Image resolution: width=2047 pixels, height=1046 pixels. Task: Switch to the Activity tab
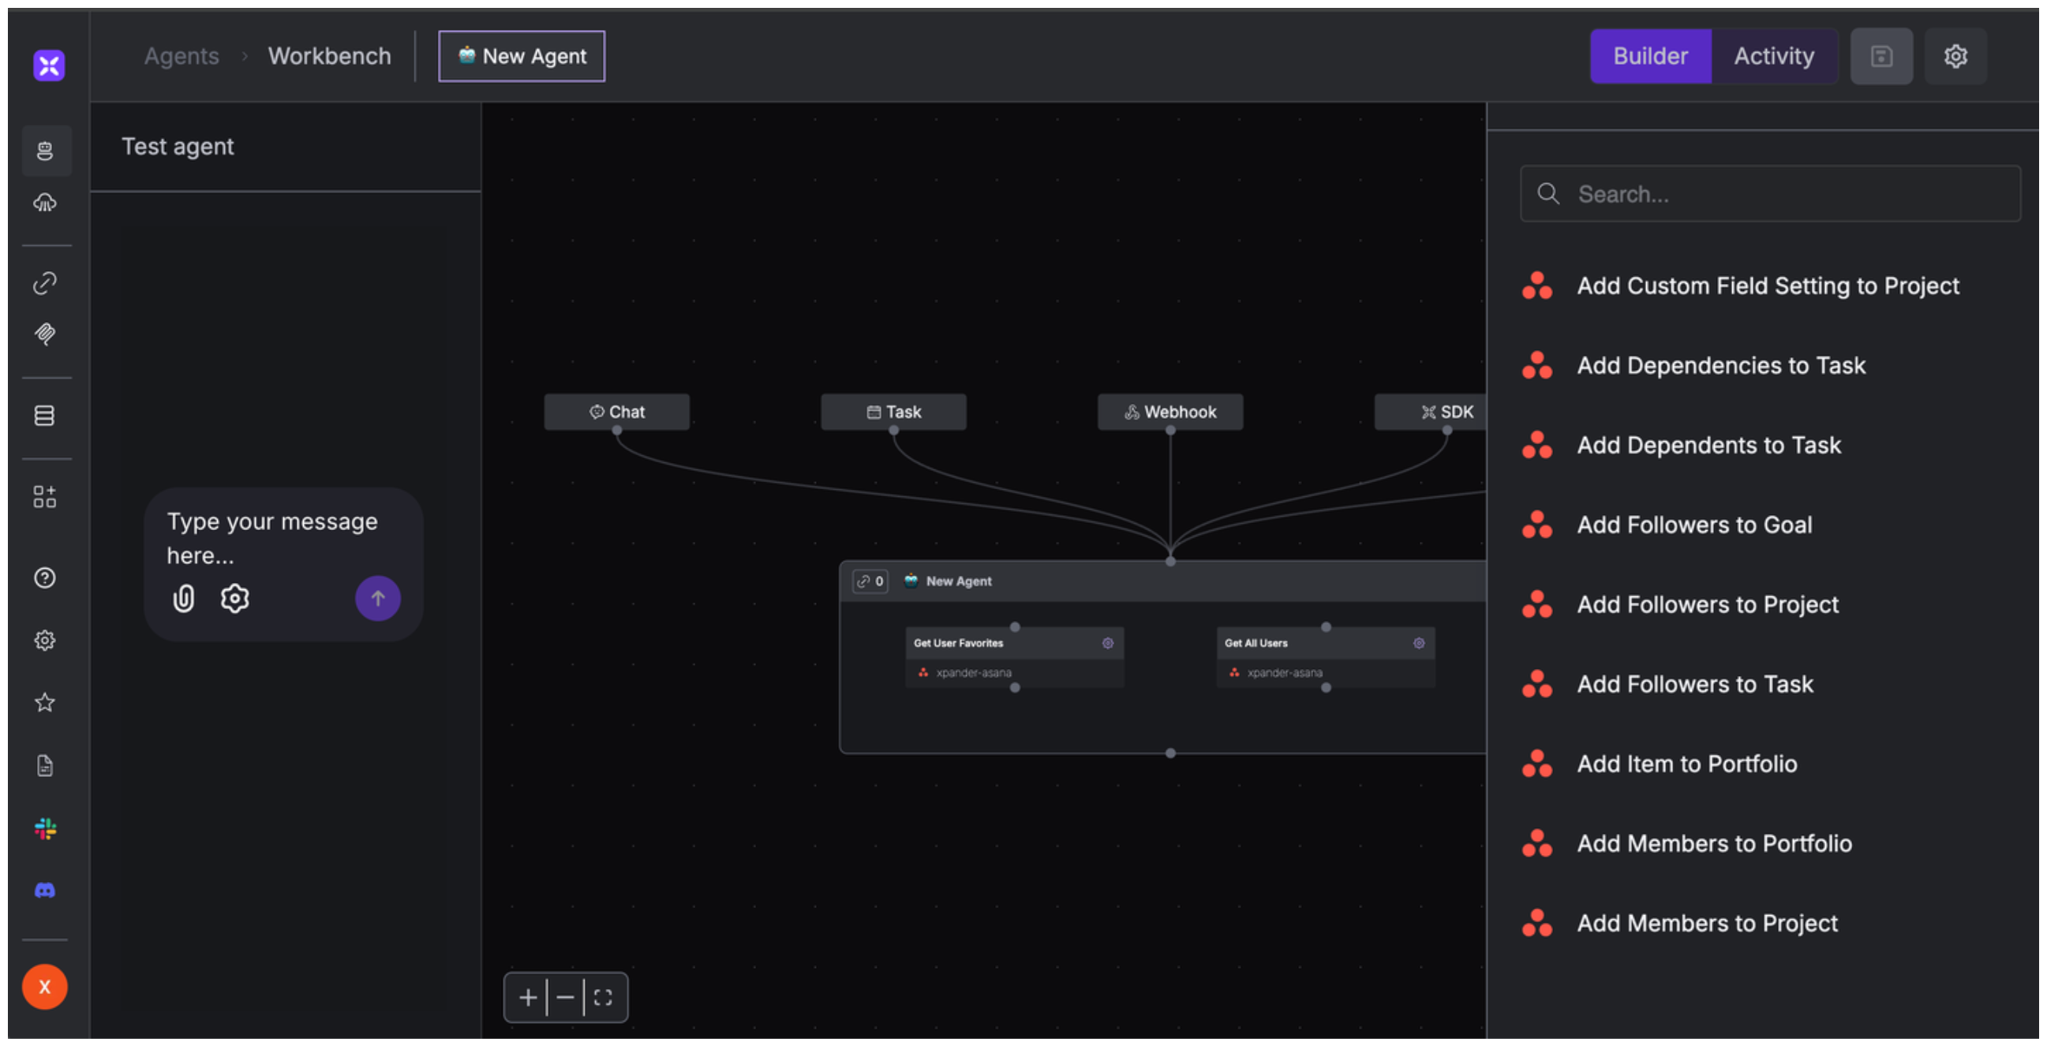[x=1774, y=56]
